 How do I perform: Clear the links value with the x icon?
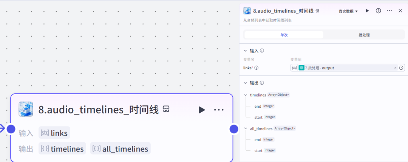[x=396, y=68]
